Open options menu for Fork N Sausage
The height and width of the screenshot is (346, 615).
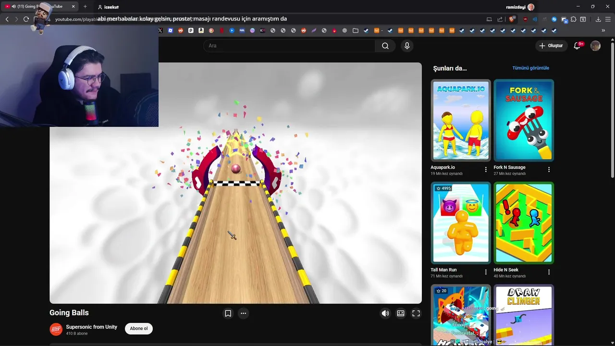point(549,170)
